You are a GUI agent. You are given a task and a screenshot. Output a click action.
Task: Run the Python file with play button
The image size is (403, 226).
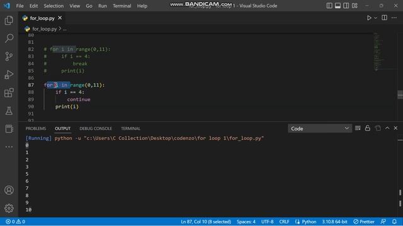coord(369,18)
